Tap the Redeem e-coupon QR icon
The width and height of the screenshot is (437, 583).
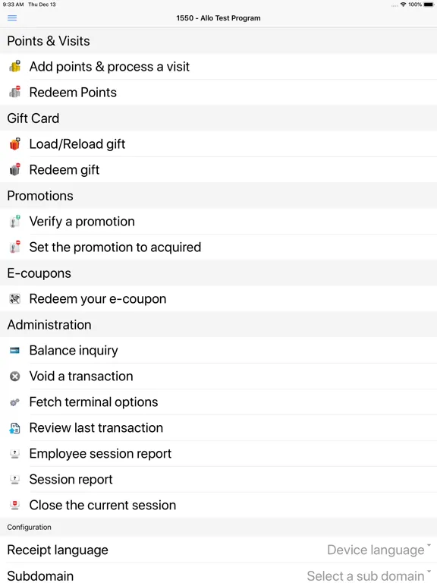click(15, 298)
